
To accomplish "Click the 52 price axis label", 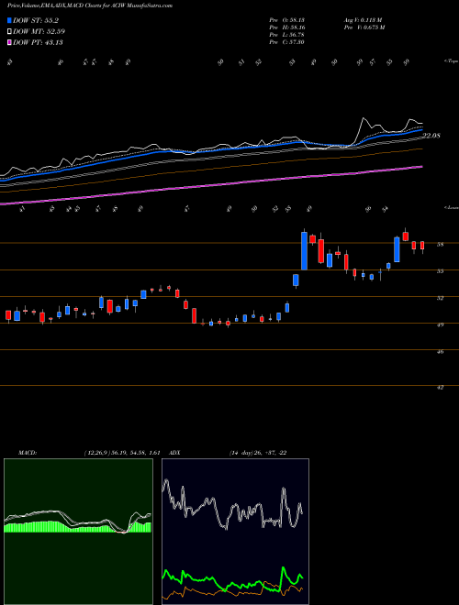I will pos(440,298).
